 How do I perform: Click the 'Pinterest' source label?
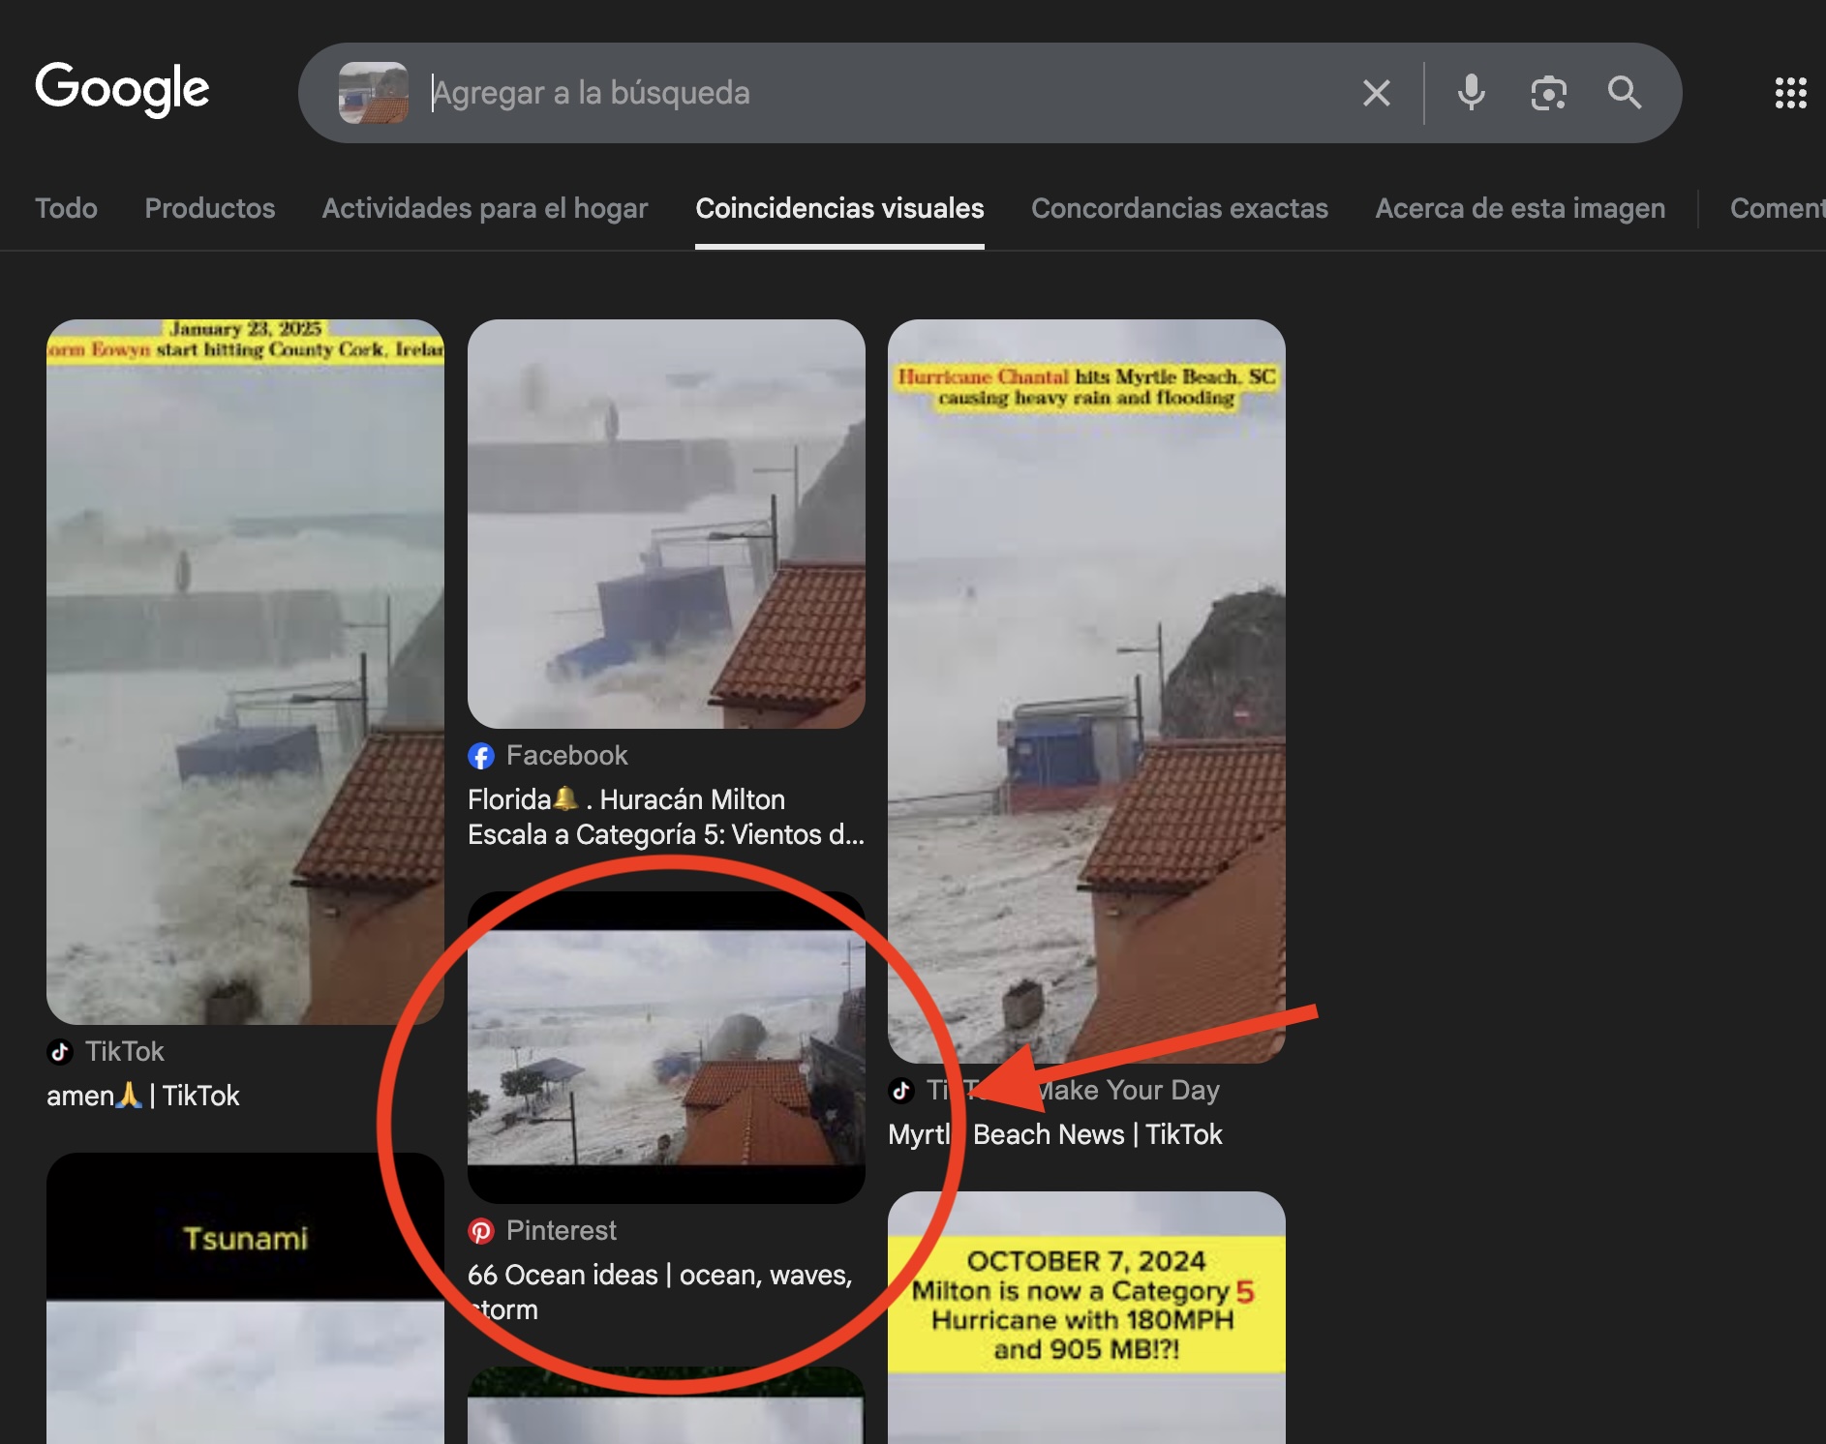pos(561,1231)
